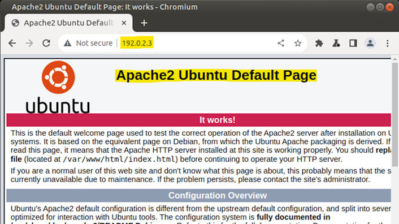
Task: Reload the current page
Action: pos(46,43)
